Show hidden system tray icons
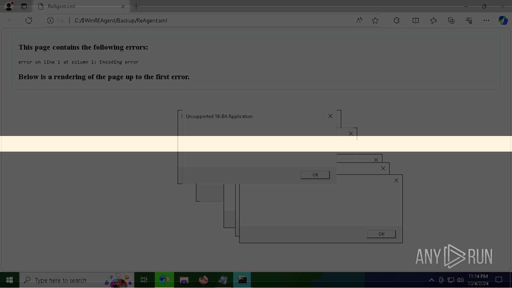 click(432, 280)
